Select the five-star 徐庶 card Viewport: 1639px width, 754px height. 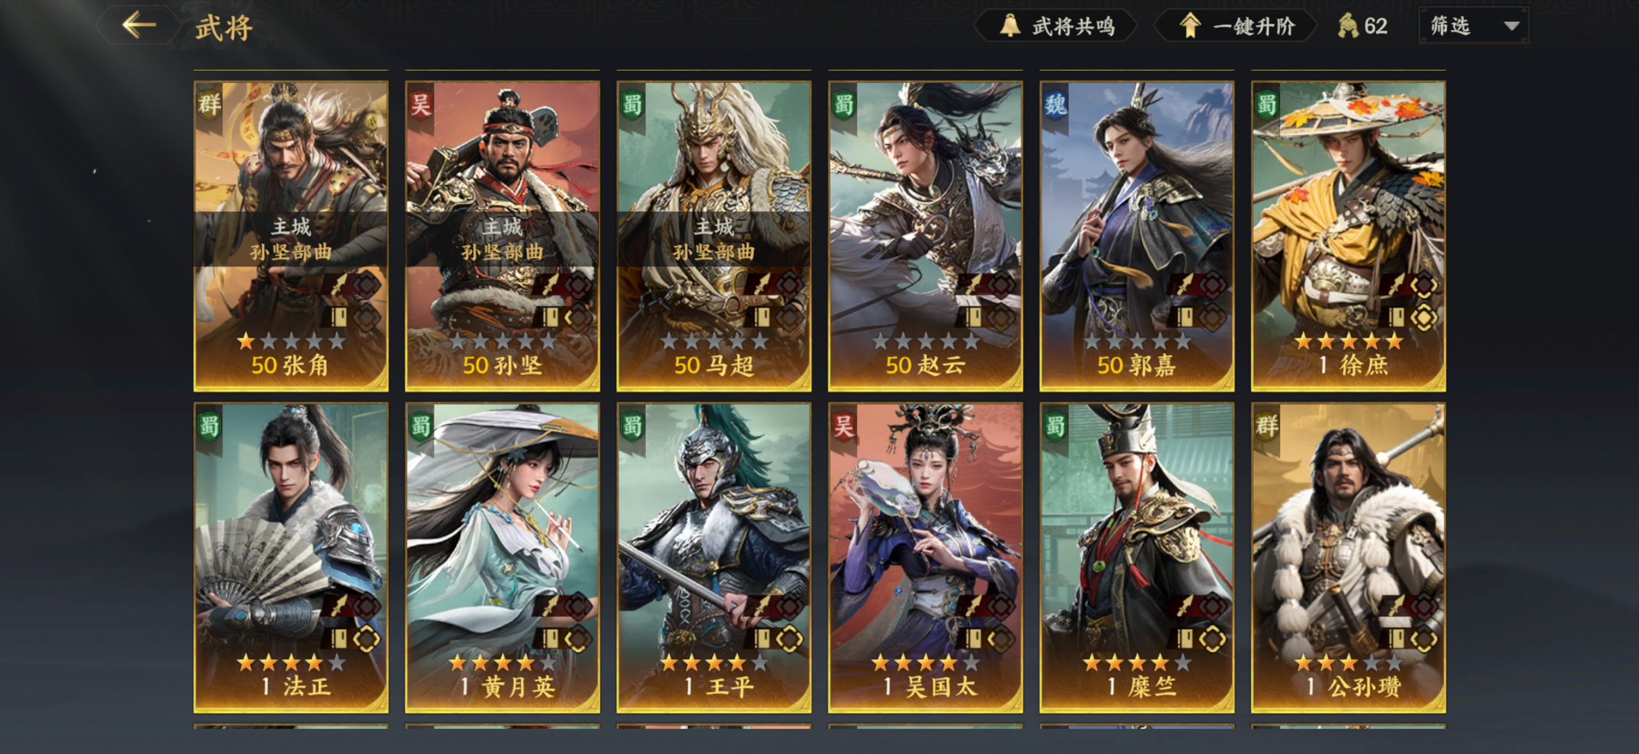[x=1348, y=236]
